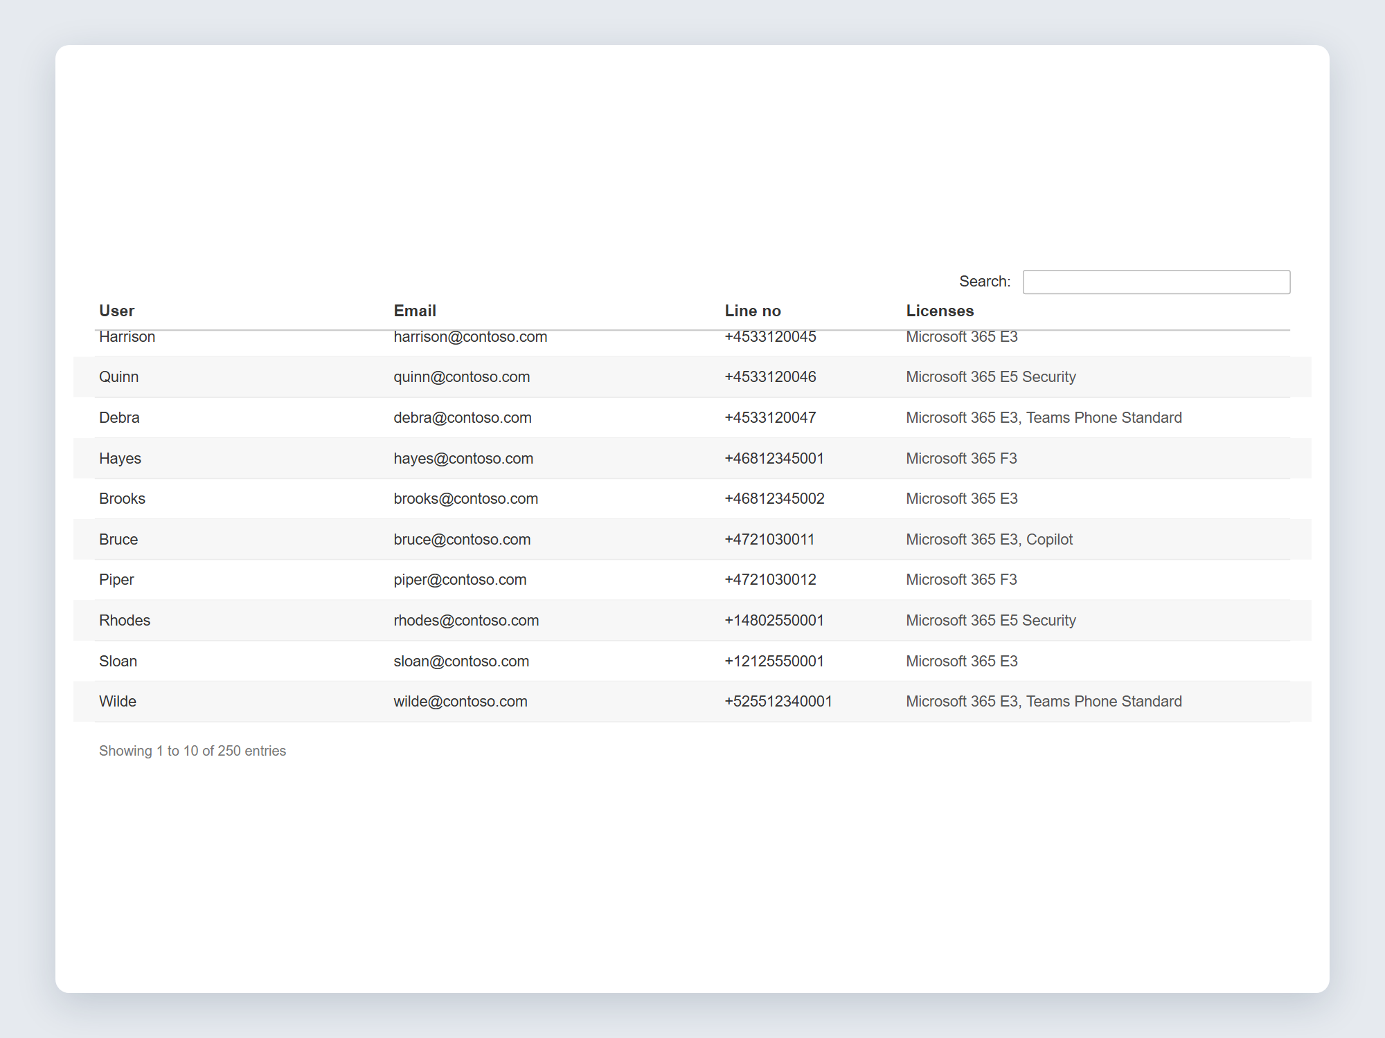The height and width of the screenshot is (1038, 1385).
Task: Select the Wilde user row name
Action: coord(118,702)
